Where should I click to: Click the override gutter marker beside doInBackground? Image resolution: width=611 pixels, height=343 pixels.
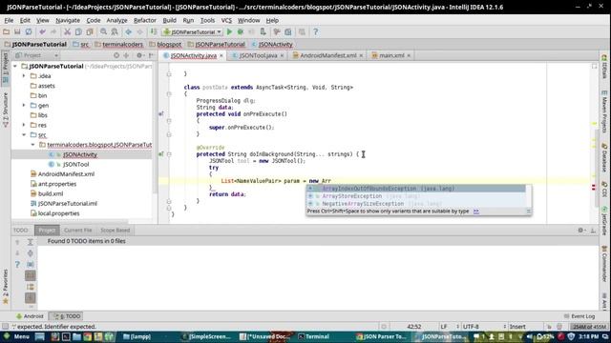(x=160, y=154)
